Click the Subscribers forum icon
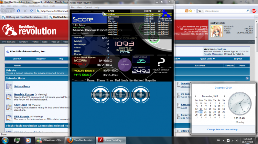 pyautogui.click(x=9, y=86)
